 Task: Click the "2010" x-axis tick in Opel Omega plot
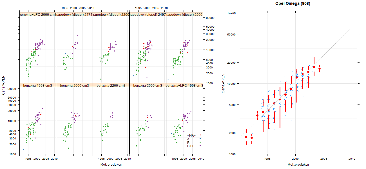[352, 159]
